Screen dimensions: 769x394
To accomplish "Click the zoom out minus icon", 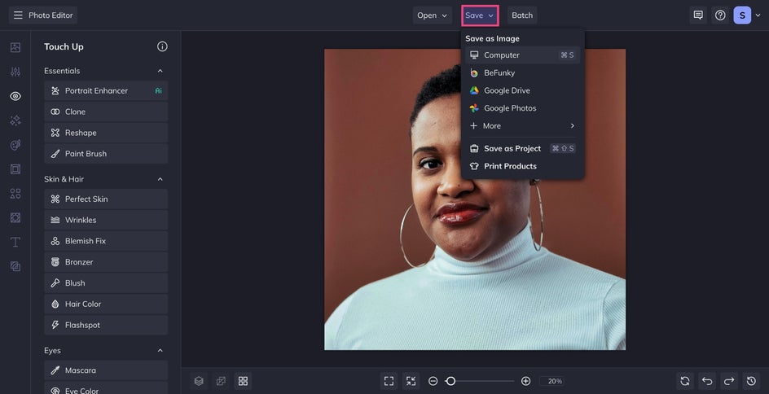I will pos(433,381).
